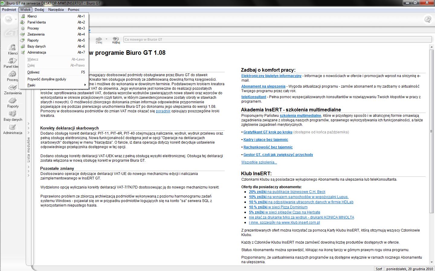
Task: Open the Dodaj menu
Action: pos(39,9)
